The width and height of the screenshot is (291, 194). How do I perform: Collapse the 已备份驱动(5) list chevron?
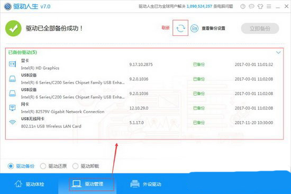(278, 52)
